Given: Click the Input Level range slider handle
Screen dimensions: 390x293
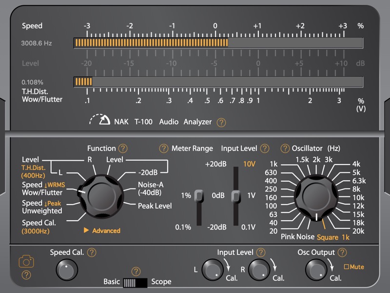Looking at the screenshot, I should click(236, 196).
